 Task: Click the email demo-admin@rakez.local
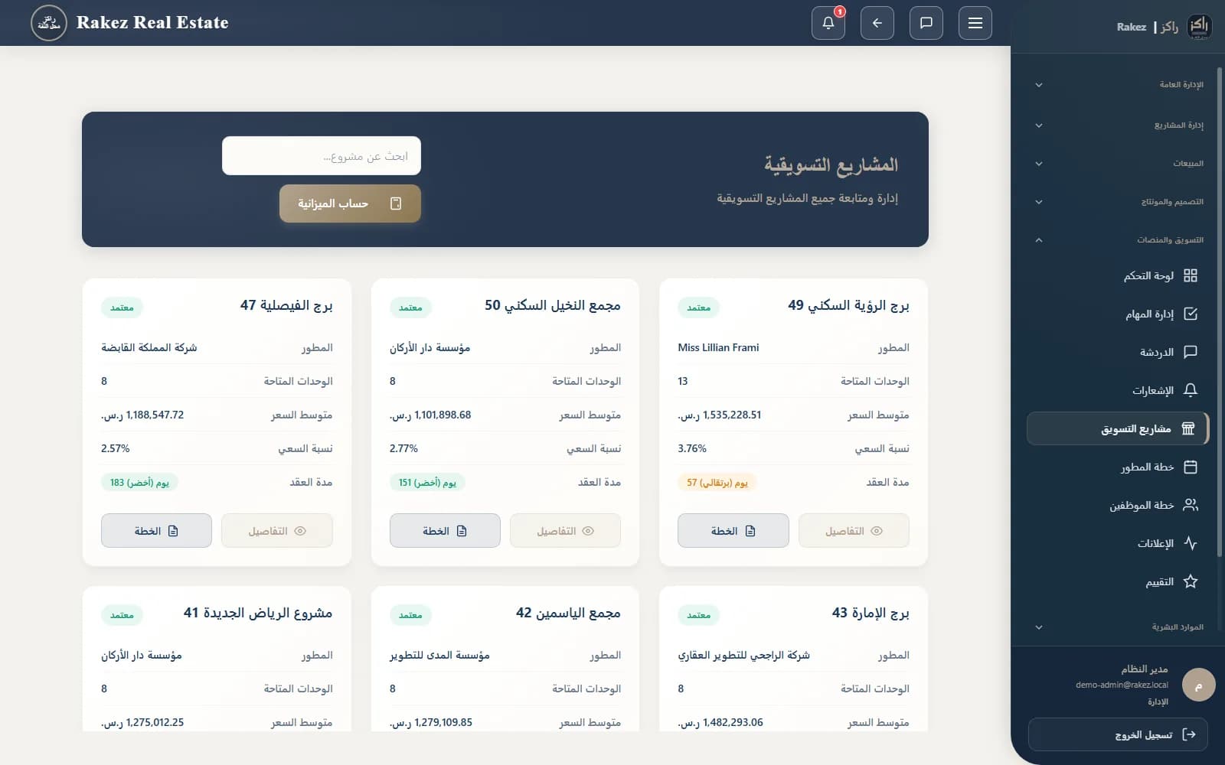[1122, 685]
